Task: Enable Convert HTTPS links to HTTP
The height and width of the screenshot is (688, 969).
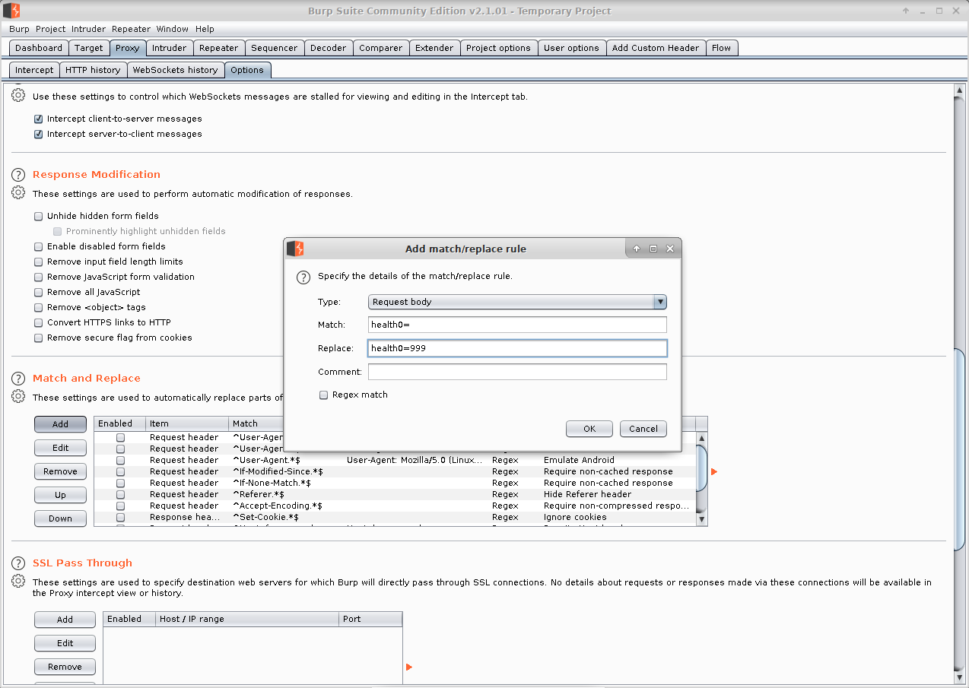Action: pos(38,323)
